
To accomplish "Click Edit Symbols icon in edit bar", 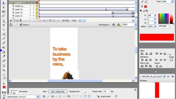I will click(119, 25).
